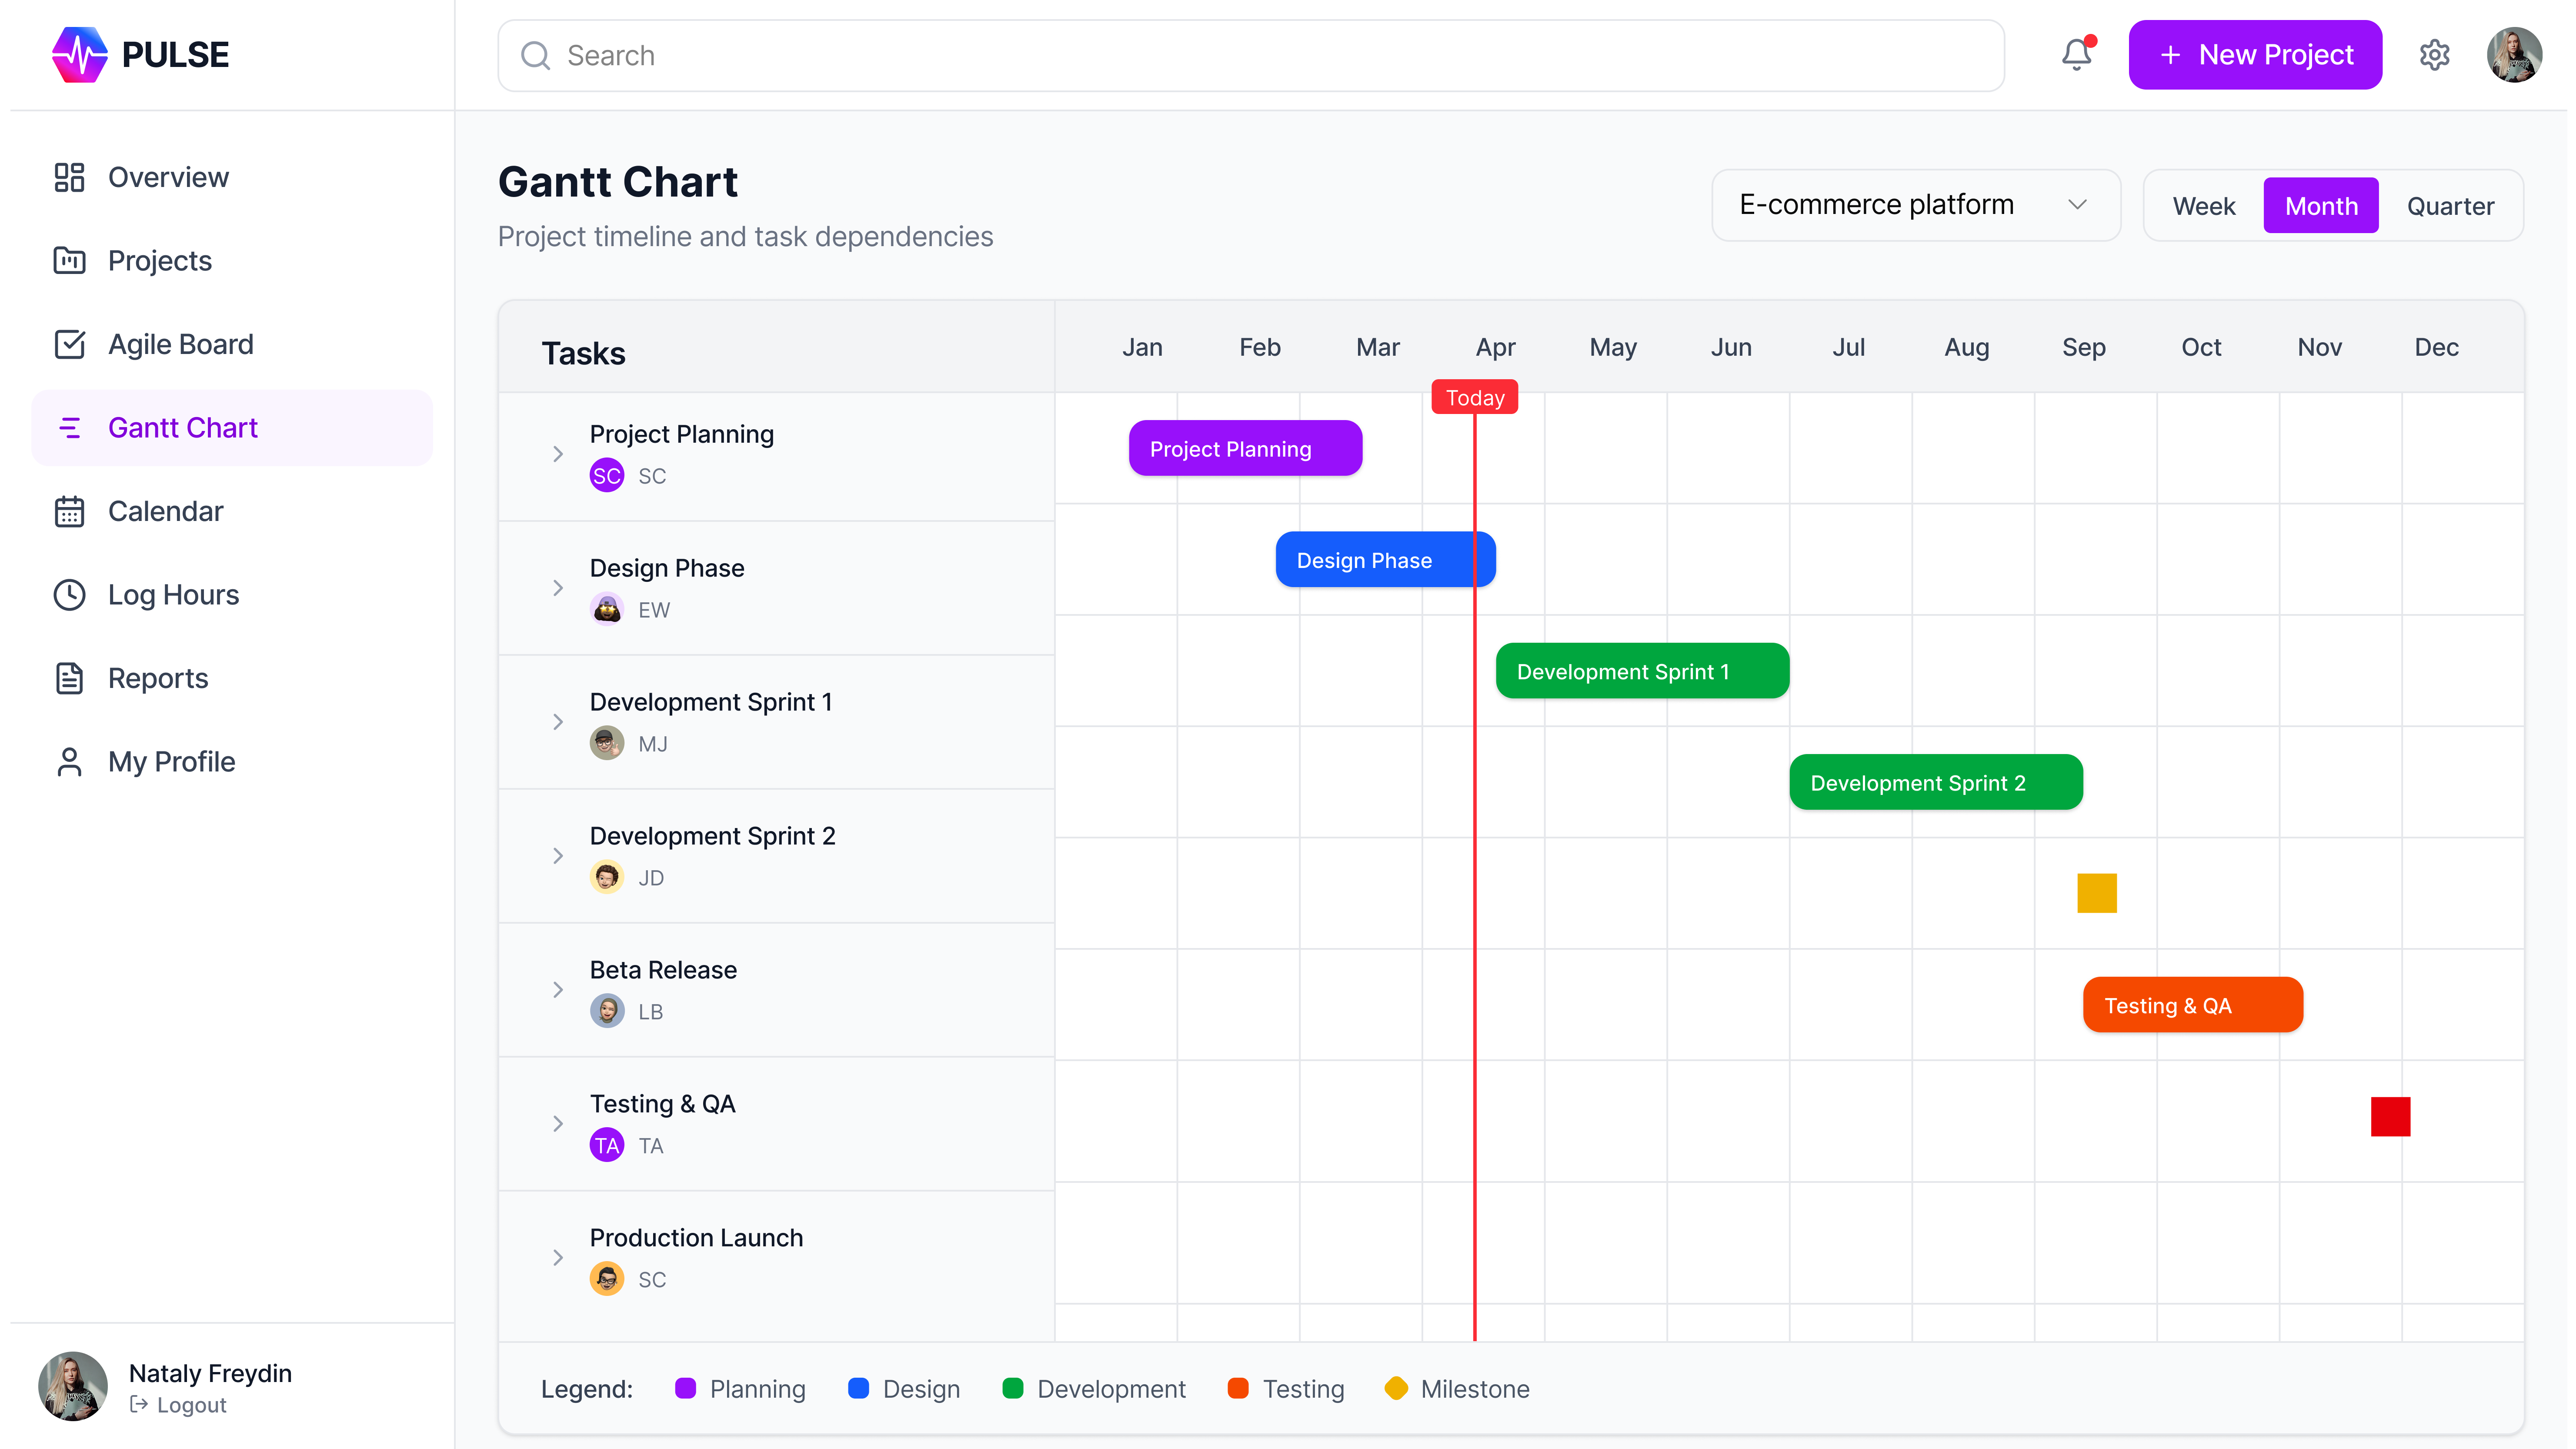This screenshot has width=2576, height=1449.
Task: Click the My Profile person icon
Action: click(x=69, y=761)
